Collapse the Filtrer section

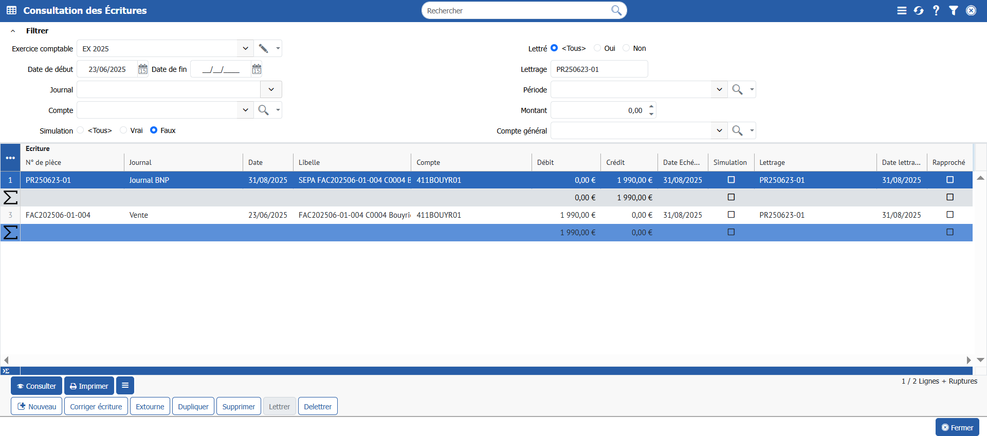(x=13, y=31)
